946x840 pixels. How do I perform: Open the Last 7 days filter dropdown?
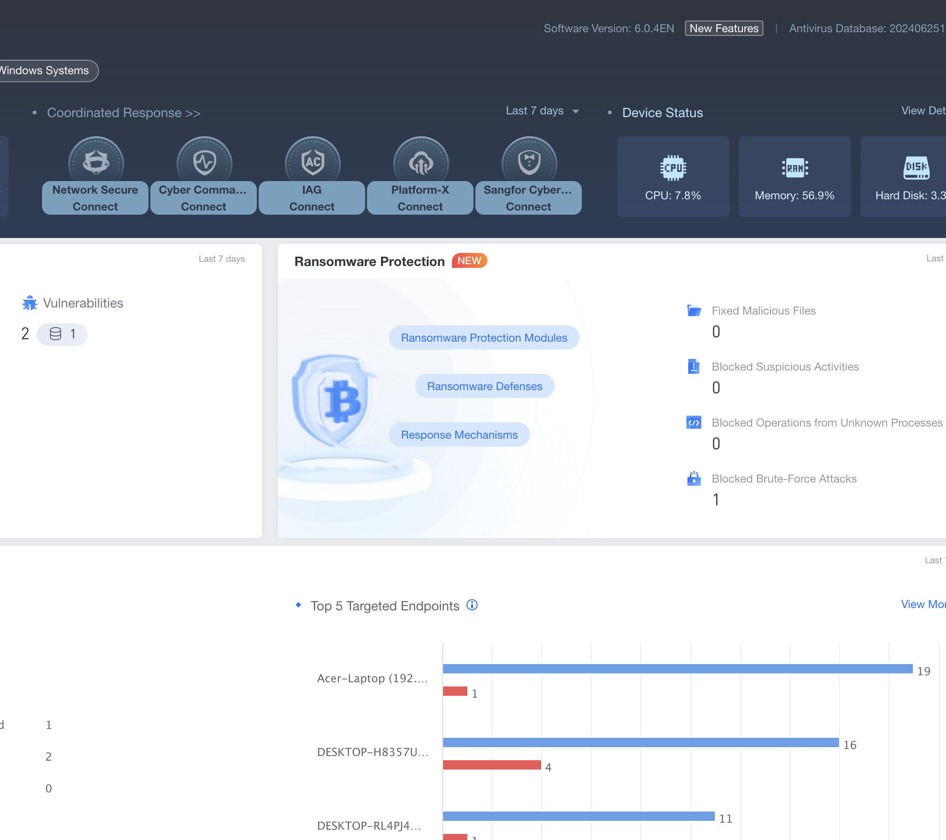point(542,111)
